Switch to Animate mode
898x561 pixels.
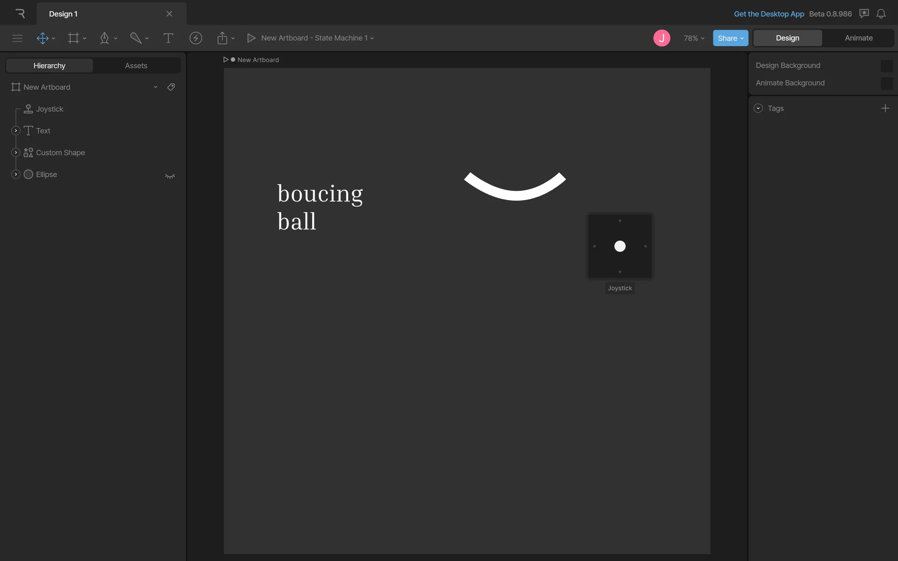pos(858,38)
